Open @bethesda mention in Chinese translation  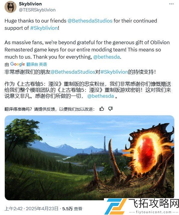(101, 96)
